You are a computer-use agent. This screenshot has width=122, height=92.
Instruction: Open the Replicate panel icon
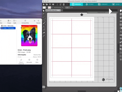click(x=121, y=39)
